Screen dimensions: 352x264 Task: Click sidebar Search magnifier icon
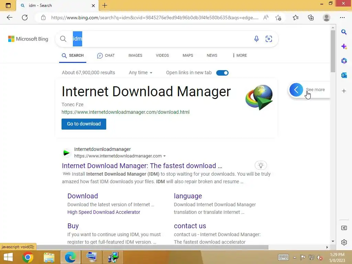344,32
